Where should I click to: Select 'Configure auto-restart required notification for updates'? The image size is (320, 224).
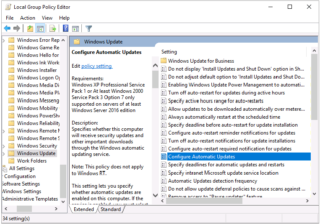click(230, 149)
